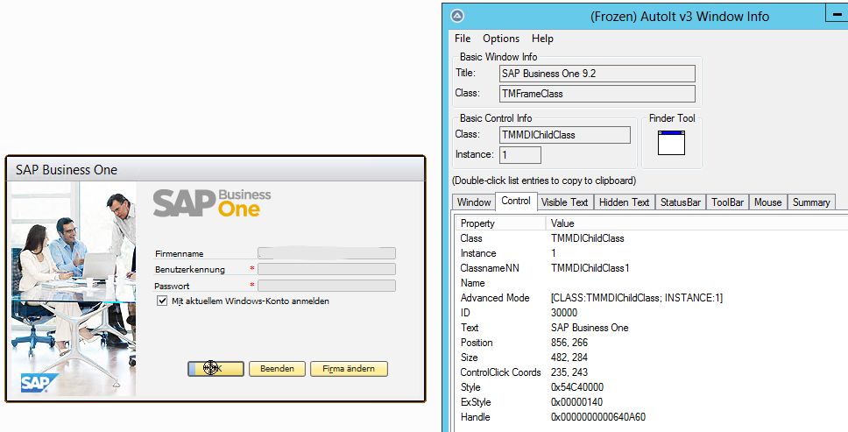Minimize the AutoIt Window Info window
Image resolution: width=848 pixels, height=432 pixels.
[x=837, y=13]
